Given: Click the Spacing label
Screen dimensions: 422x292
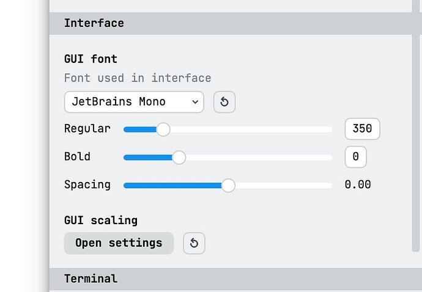Looking at the screenshot, I should [x=87, y=184].
